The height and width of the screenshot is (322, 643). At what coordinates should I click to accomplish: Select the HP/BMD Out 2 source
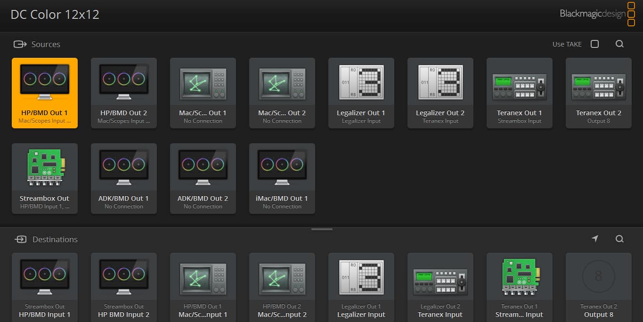tap(124, 93)
